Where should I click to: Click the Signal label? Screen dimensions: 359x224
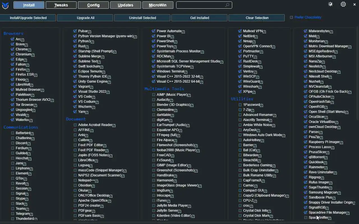pyautogui.click(x=20, y=193)
